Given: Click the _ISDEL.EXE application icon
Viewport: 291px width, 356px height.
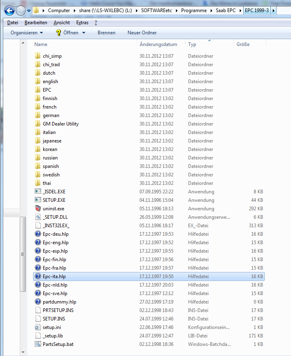Looking at the screenshot, I should click(x=38, y=191).
